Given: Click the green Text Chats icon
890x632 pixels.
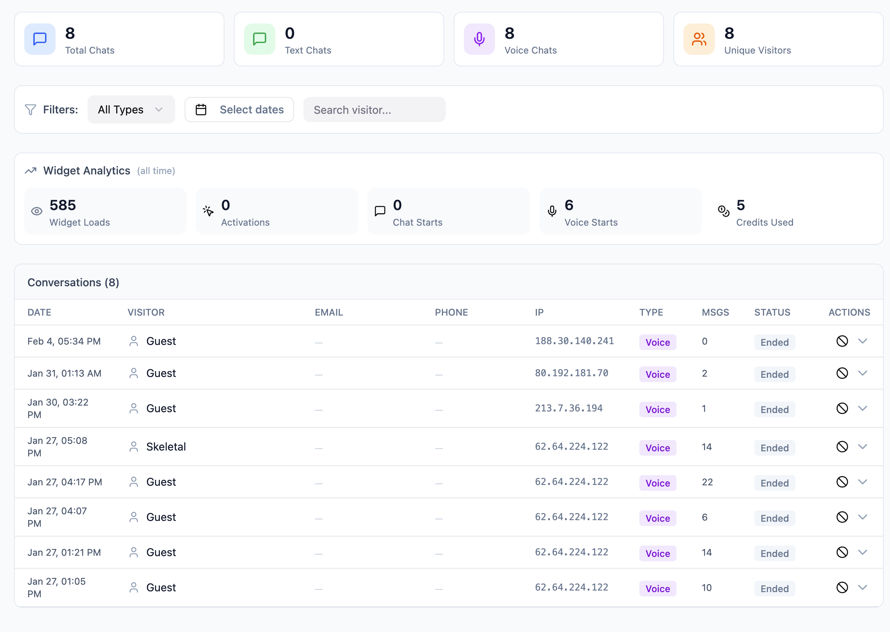Looking at the screenshot, I should pyautogui.click(x=259, y=39).
